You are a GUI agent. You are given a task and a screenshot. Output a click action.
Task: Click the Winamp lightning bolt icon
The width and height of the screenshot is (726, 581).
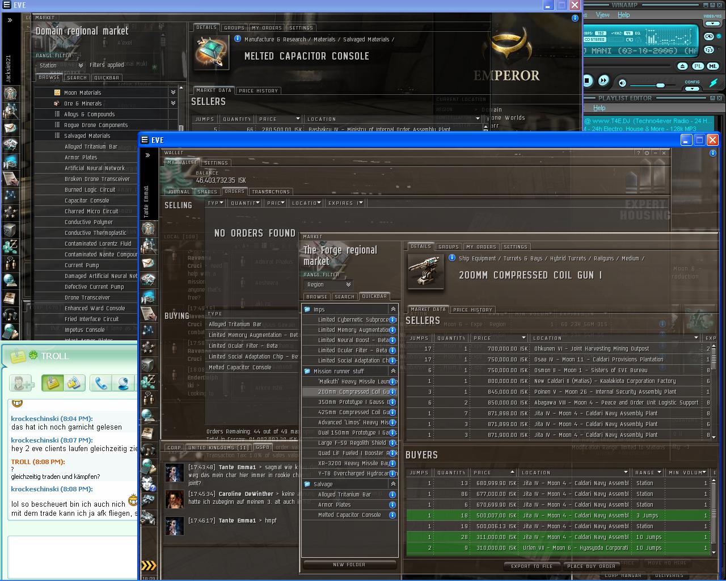[x=714, y=83]
